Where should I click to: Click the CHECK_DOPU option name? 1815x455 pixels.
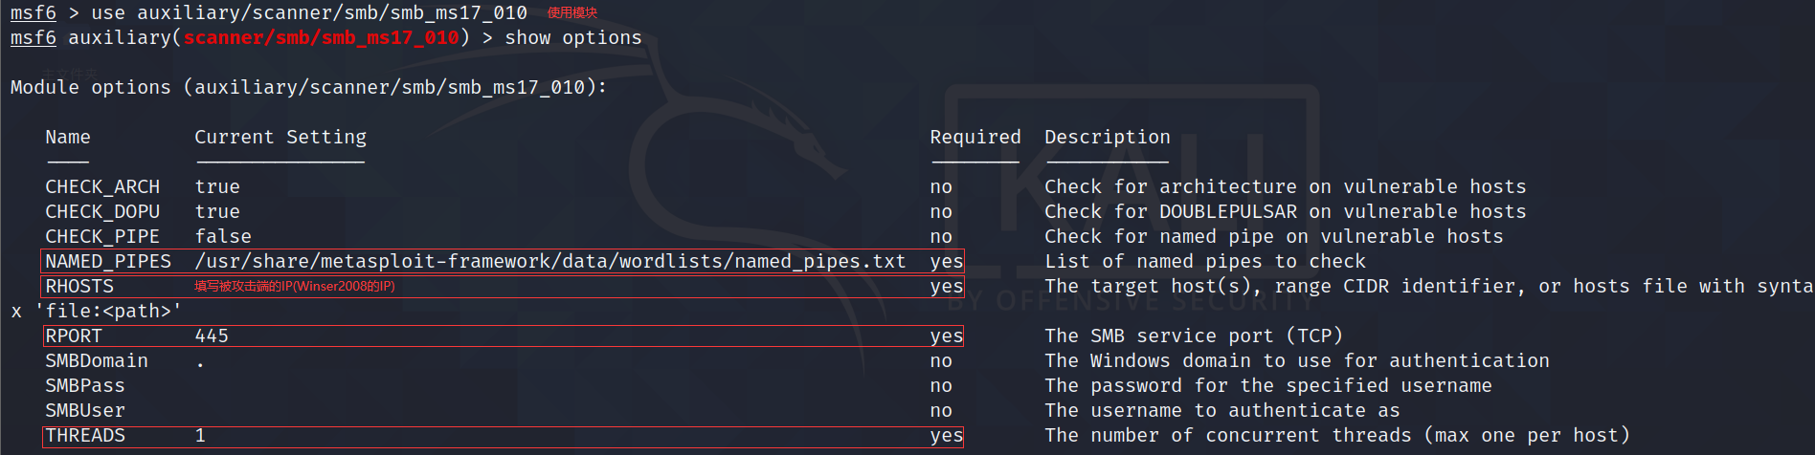tap(102, 212)
